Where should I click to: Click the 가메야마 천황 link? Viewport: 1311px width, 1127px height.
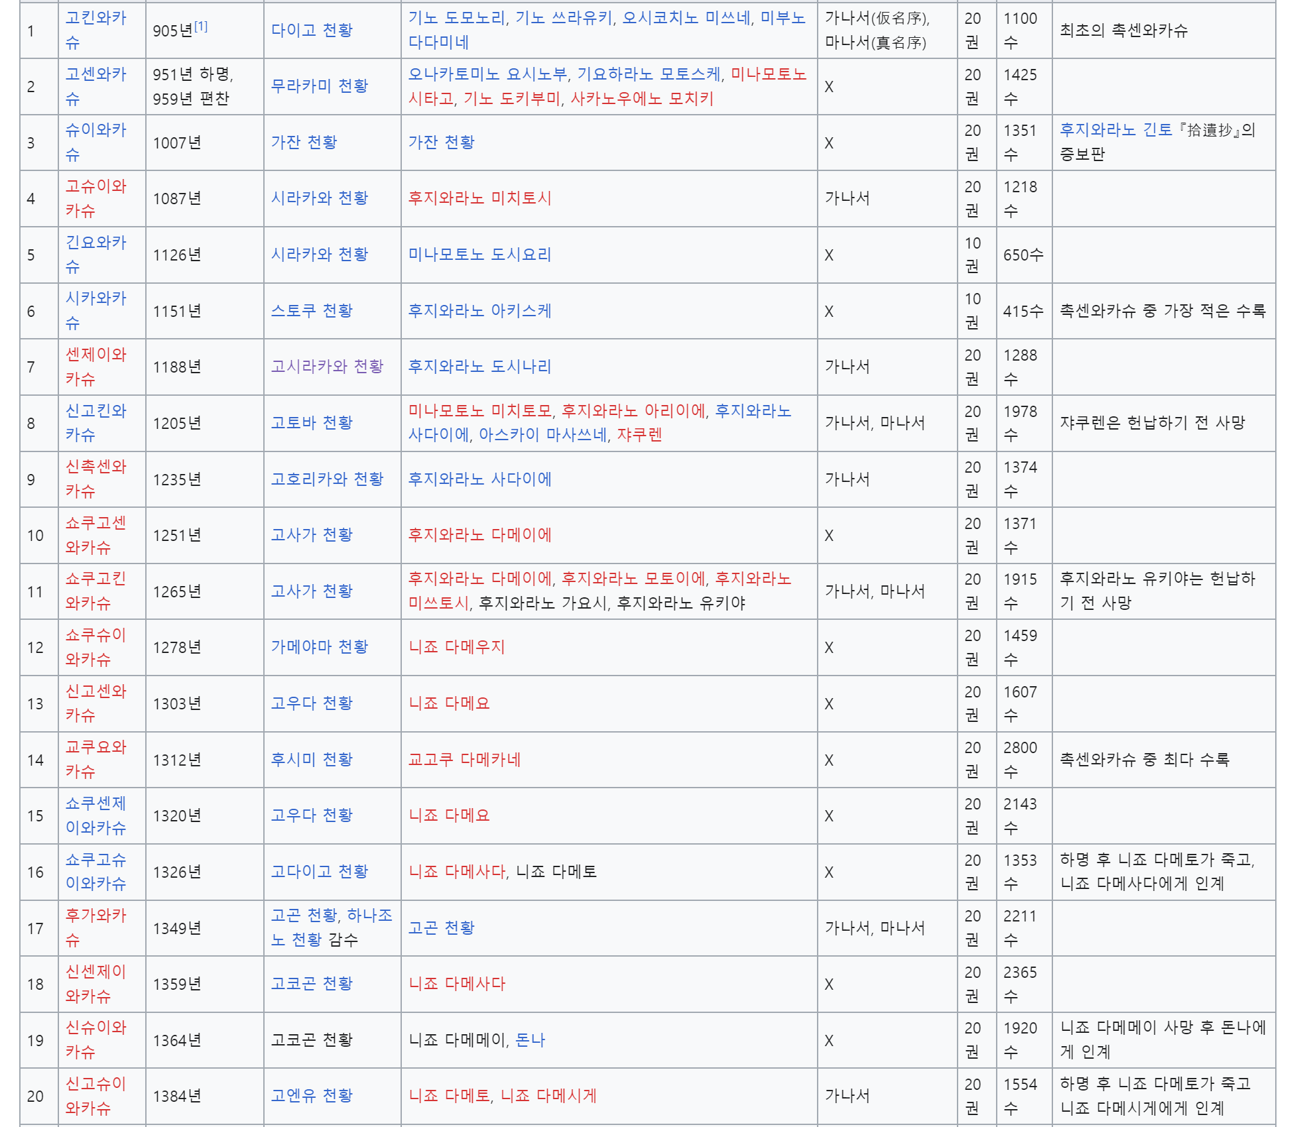319,647
